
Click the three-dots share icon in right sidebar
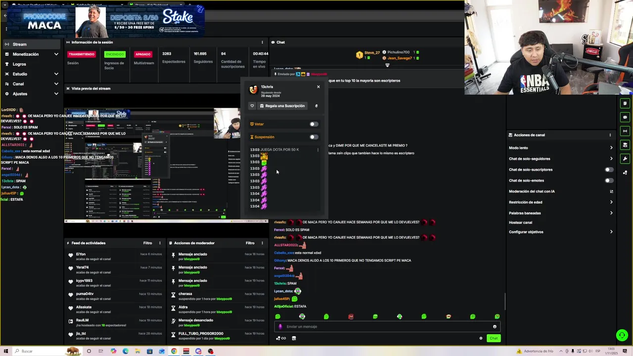625,173
